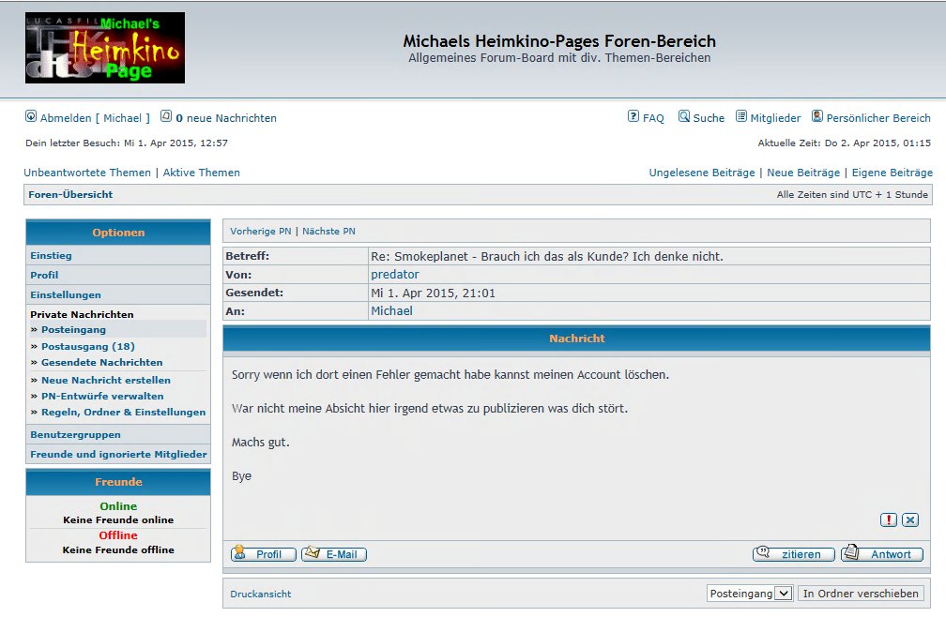The width and height of the screenshot is (946, 617).
Task: Quote the message with zitieren
Action: 793,554
